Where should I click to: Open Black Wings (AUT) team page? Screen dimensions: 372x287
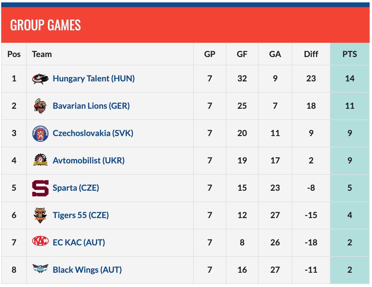tap(87, 270)
